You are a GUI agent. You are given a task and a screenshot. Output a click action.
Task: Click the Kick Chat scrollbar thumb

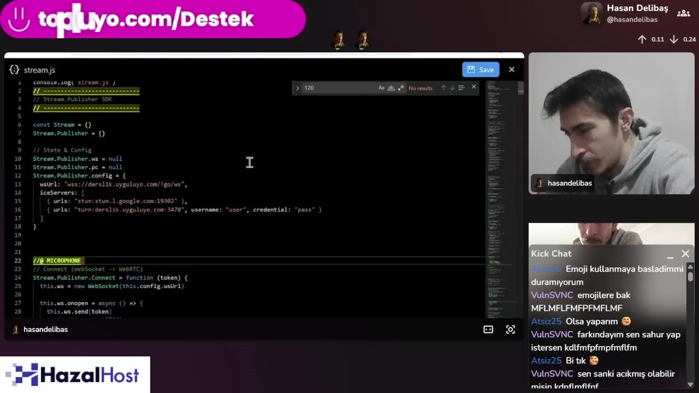click(x=690, y=276)
